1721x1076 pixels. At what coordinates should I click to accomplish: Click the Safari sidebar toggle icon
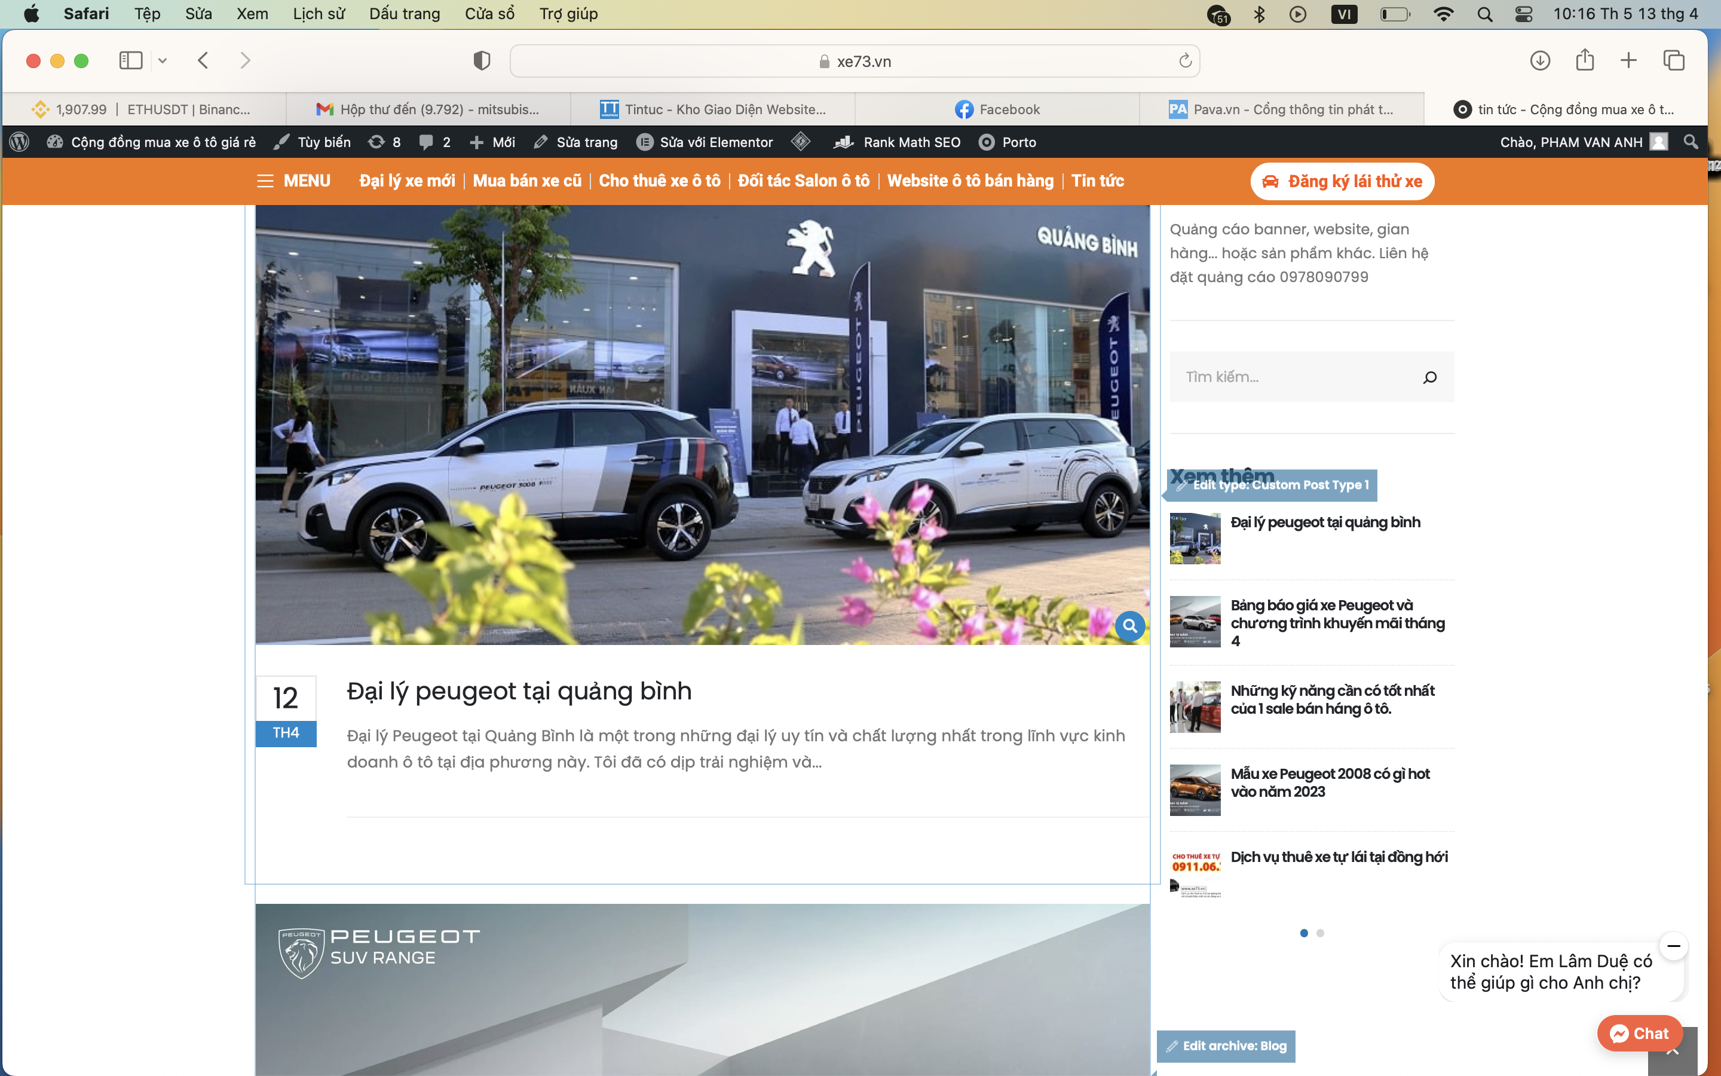click(131, 60)
